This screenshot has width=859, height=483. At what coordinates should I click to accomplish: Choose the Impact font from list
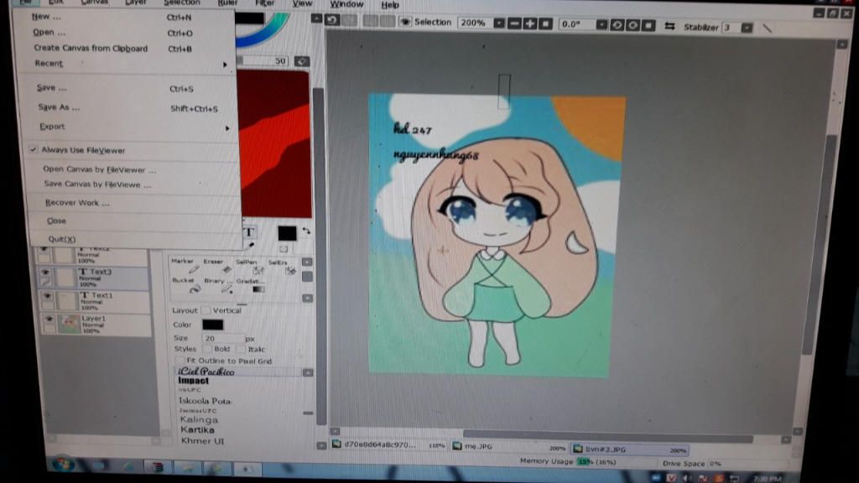(194, 381)
